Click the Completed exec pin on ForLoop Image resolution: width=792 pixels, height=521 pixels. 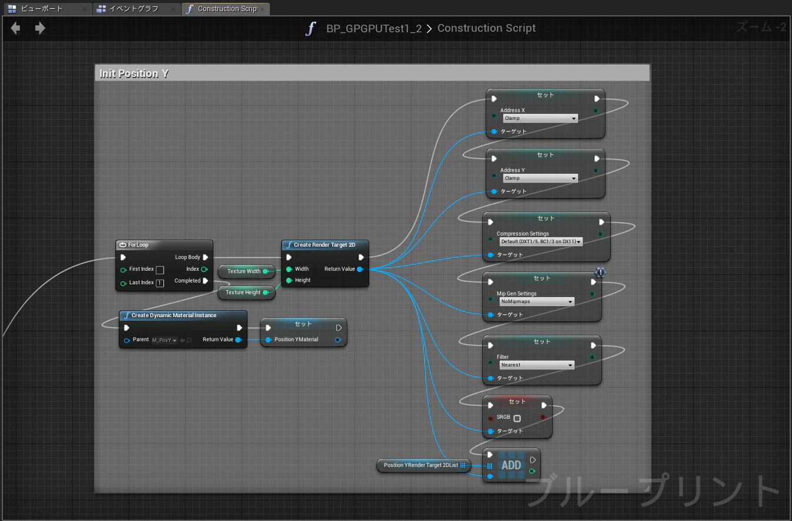pos(205,281)
